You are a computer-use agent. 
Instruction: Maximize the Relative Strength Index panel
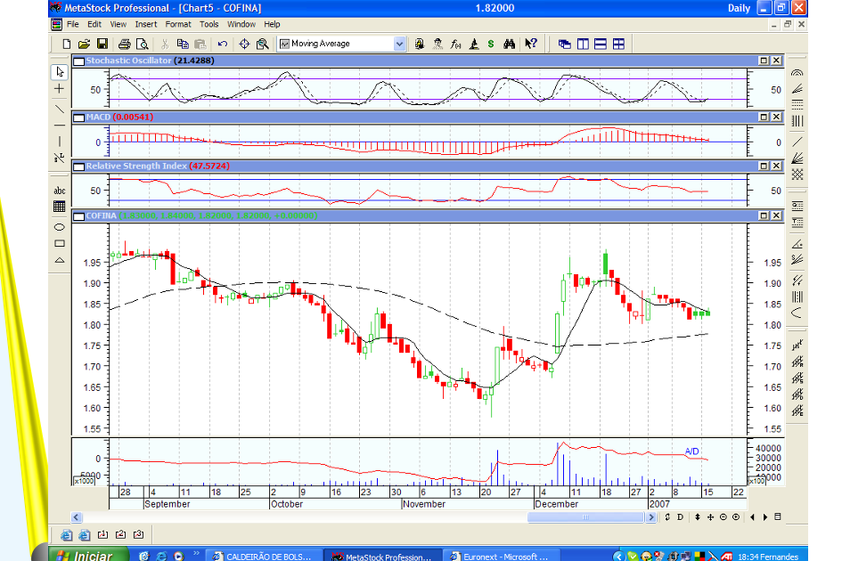point(764,166)
